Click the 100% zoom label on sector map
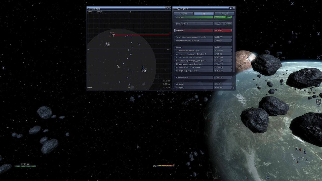Viewport: 322px width, 181px height. click(x=90, y=12)
